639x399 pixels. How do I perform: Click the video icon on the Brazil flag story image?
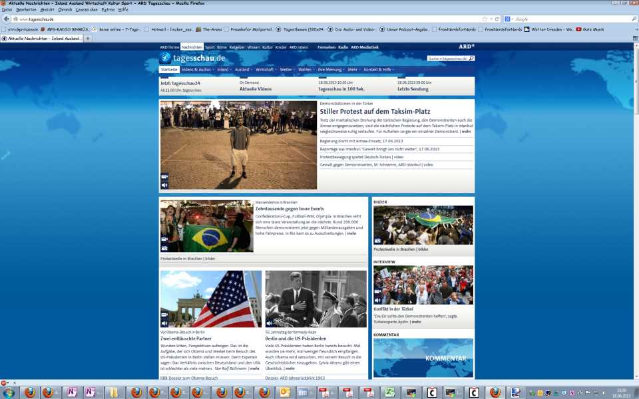pyautogui.click(x=164, y=239)
